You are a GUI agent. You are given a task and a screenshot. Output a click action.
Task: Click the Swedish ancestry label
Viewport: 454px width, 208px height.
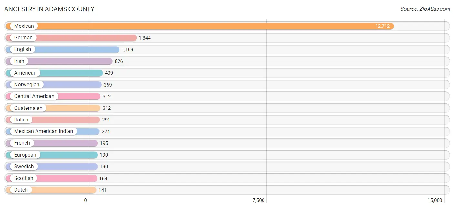24,167
